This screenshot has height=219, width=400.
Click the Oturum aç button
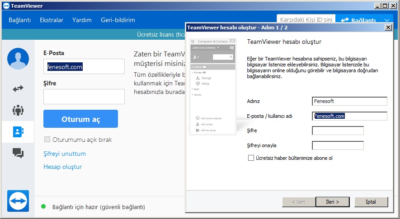click(80, 119)
